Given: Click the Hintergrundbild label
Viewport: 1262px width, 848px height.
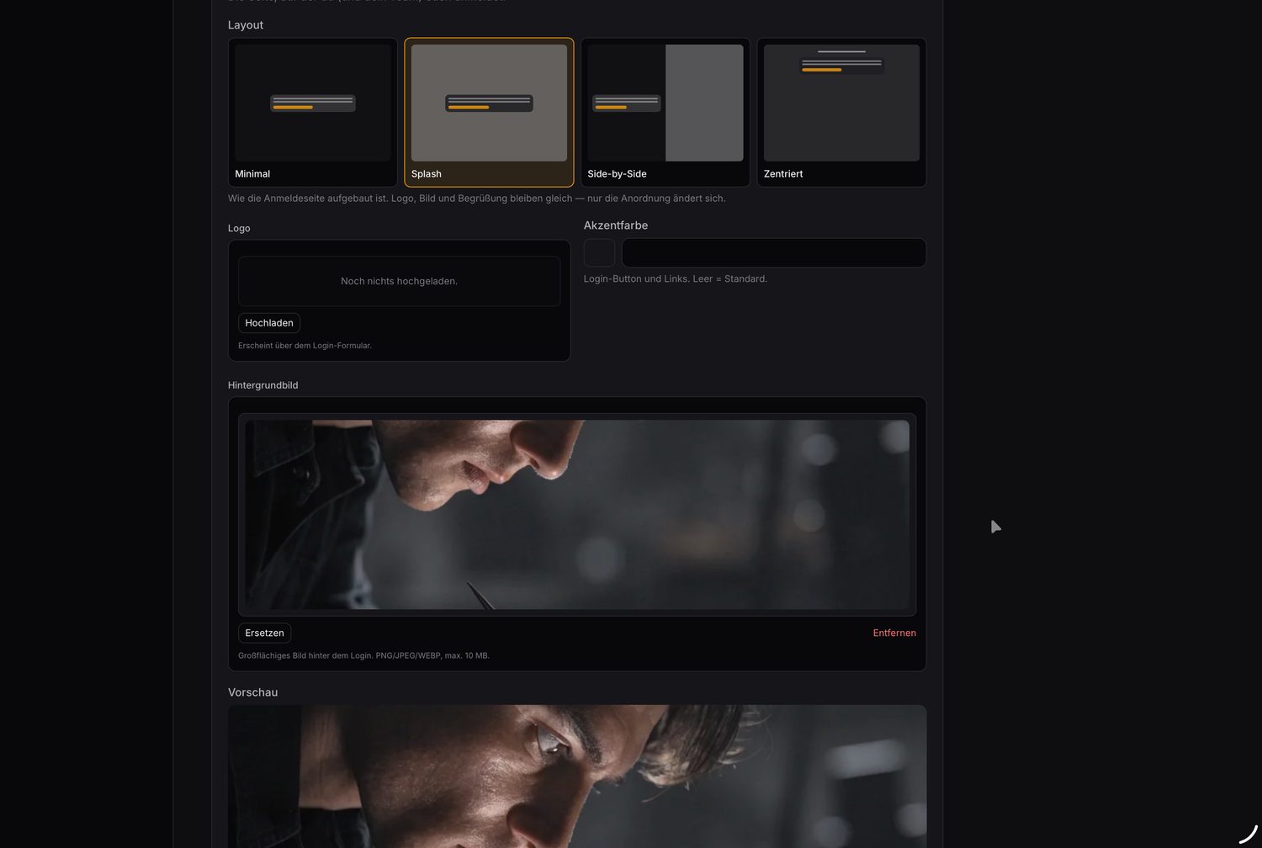Looking at the screenshot, I should coord(262,385).
